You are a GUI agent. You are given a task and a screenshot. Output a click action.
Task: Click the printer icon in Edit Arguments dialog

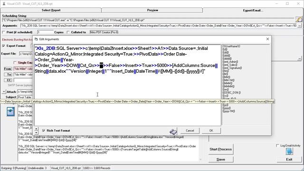click(x=173, y=132)
